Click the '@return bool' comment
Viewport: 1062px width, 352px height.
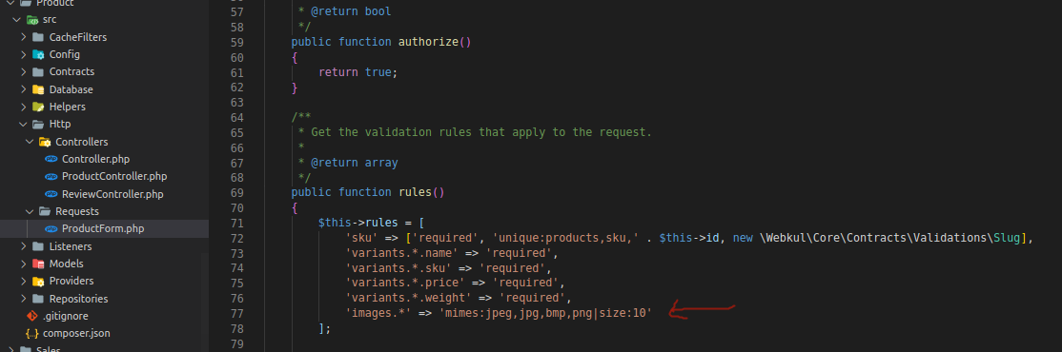tap(352, 11)
